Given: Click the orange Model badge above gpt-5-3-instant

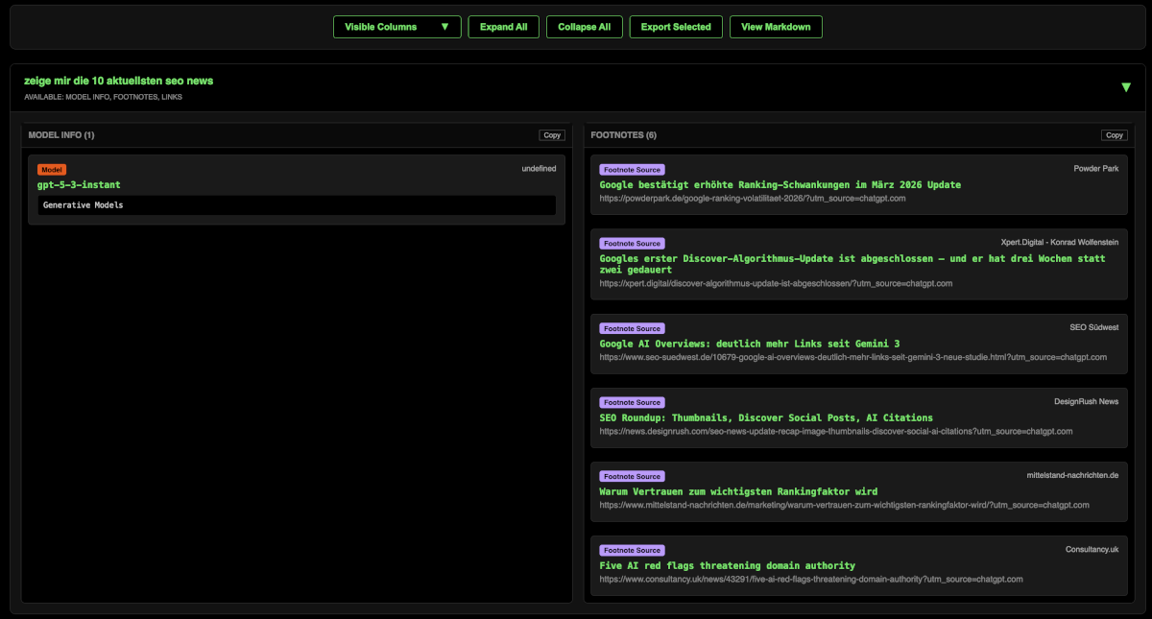Looking at the screenshot, I should 52,169.
